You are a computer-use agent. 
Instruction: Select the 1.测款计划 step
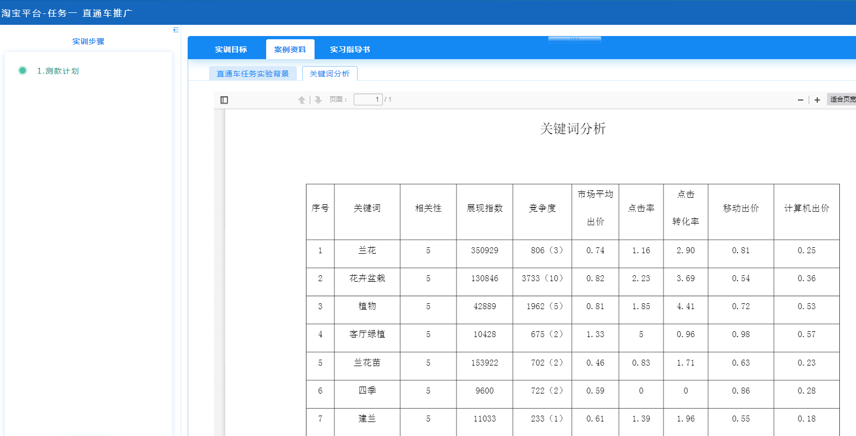tap(58, 71)
